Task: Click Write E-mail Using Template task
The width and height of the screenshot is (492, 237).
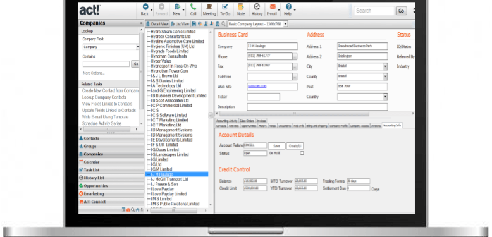Action: pyautogui.click(x=105, y=117)
